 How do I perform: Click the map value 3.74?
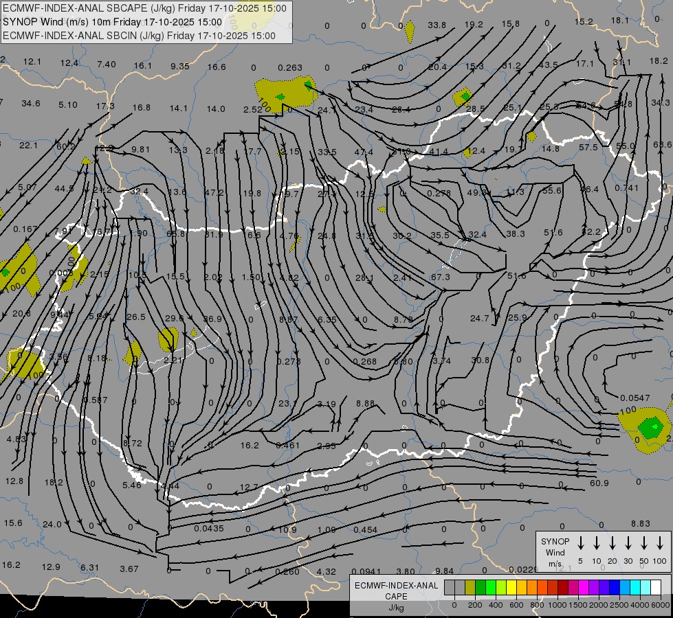click(441, 360)
